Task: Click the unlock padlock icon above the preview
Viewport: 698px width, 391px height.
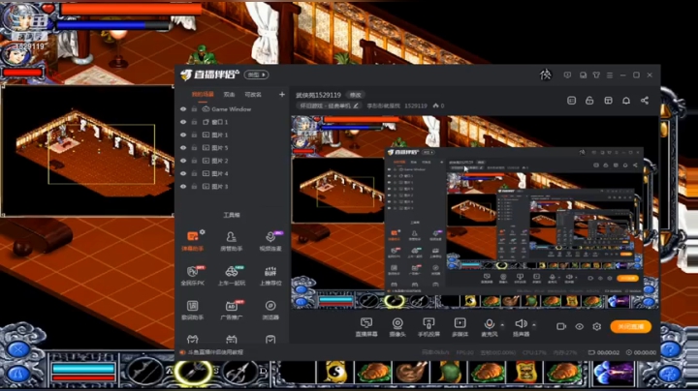Action: [x=589, y=101]
